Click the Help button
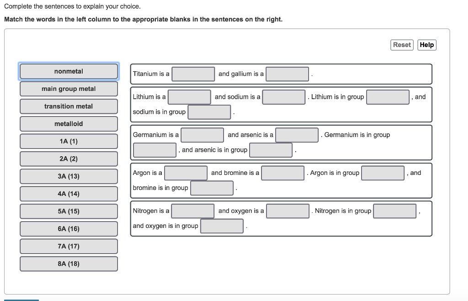The width and height of the screenshot is (468, 301). (x=426, y=45)
